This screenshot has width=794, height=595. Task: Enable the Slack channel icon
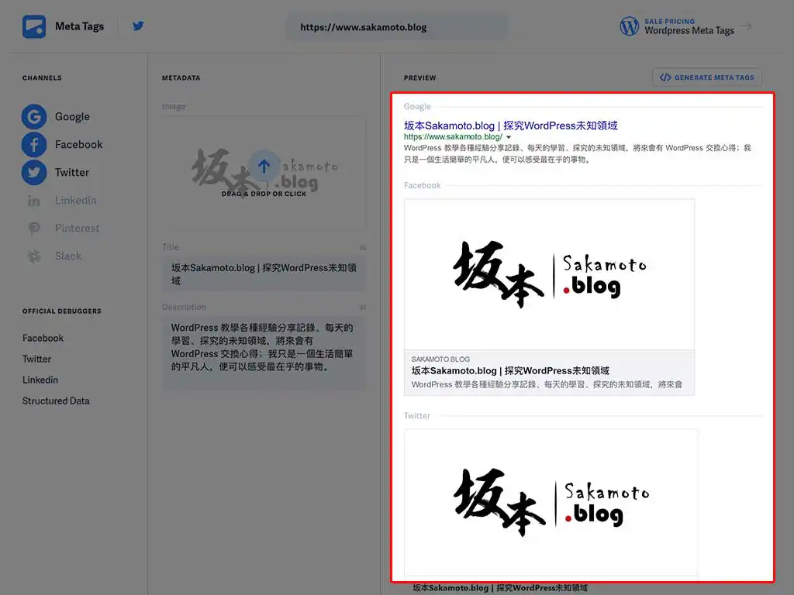pos(33,256)
